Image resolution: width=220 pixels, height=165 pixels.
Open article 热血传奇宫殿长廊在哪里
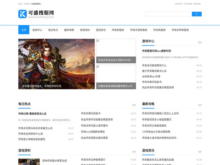point(94,138)
